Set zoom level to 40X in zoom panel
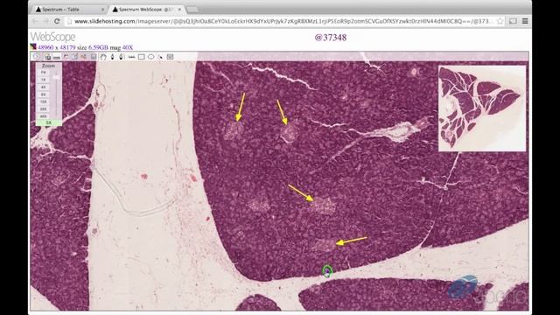The width and height of the screenshot is (560, 315). 43,116
